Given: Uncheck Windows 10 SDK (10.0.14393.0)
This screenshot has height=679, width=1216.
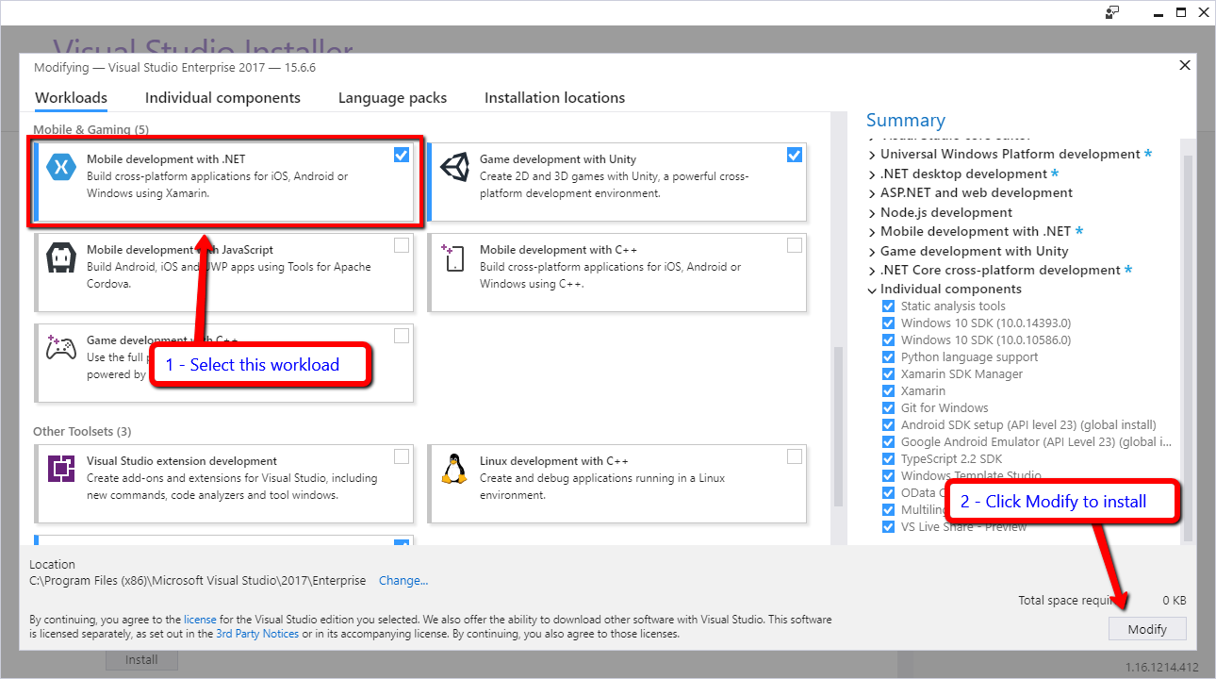Looking at the screenshot, I should point(888,323).
